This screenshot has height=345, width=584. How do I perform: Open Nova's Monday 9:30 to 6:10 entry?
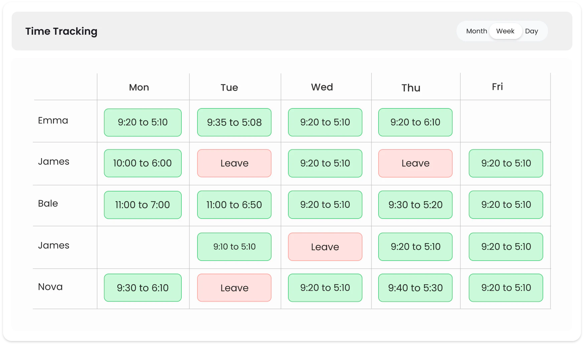click(x=143, y=288)
